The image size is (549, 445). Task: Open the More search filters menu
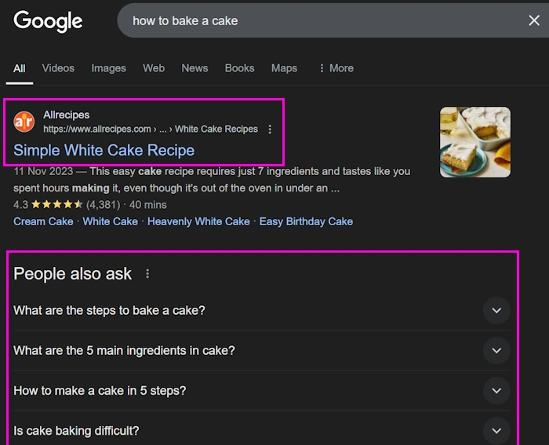coord(336,68)
